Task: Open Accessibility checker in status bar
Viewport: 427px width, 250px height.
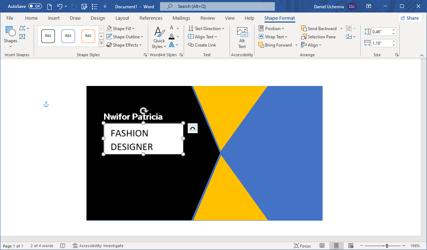Action: [x=98, y=246]
